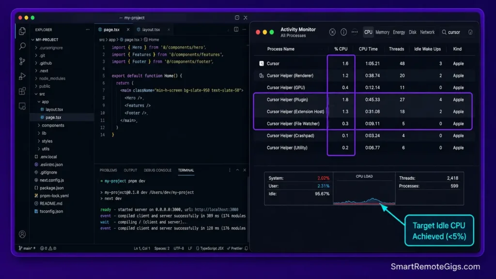Switch to Network tab in Activity Monitor

tap(427, 32)
